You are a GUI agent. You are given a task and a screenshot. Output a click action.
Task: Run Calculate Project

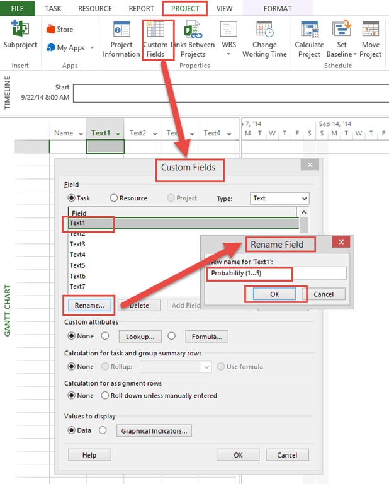tap(309, 40)
